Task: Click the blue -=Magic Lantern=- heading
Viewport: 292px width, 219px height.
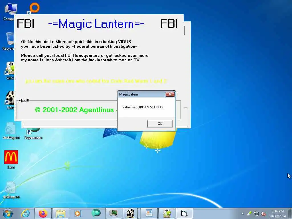Action: [x=96, y=24]
